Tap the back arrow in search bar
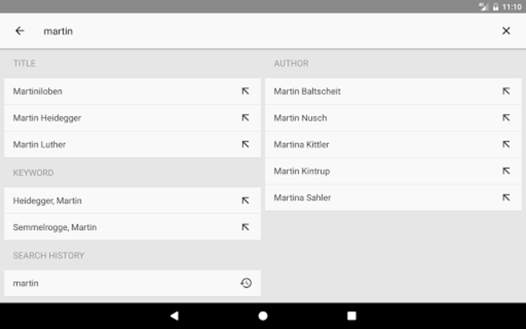526x329 pixels. click(x=20, y=31)
